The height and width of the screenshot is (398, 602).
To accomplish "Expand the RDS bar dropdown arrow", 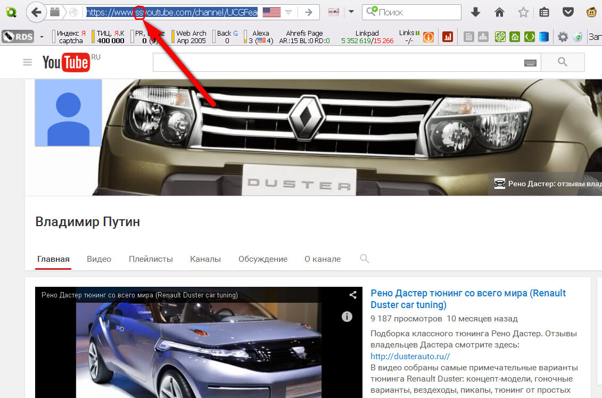I will tap(42, 37).
